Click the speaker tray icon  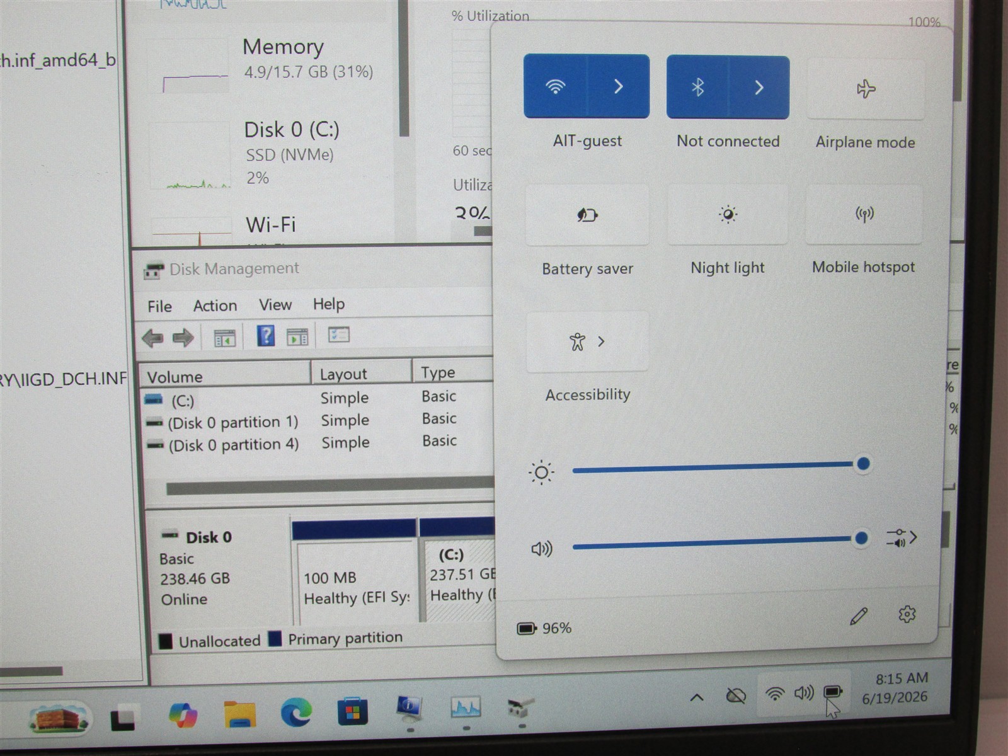click(804, 693)
